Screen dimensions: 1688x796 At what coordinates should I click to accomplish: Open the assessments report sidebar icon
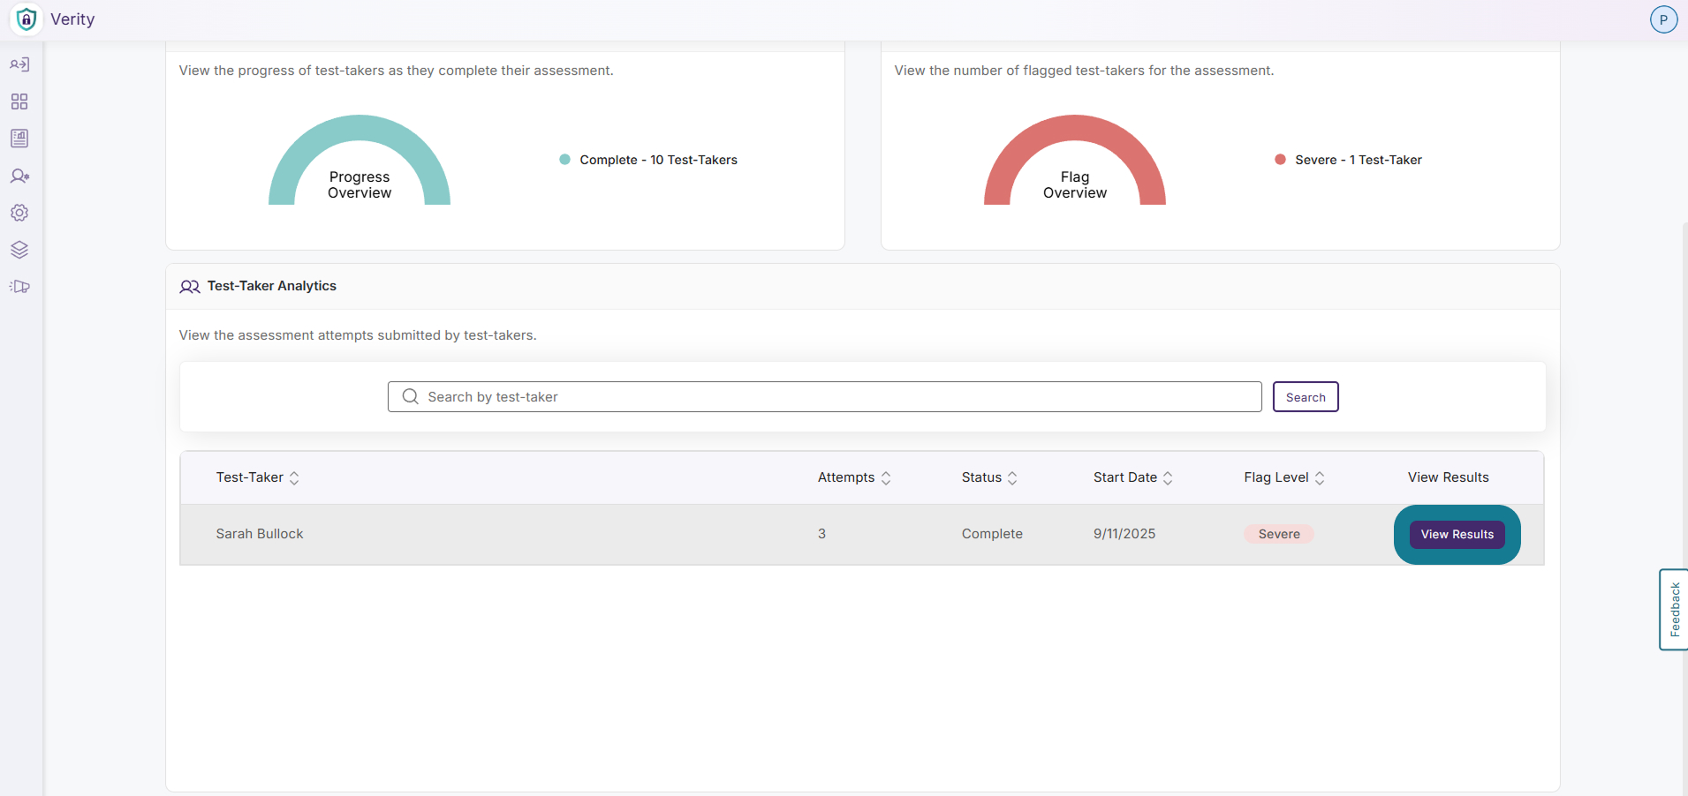pyautogui.click(x=19, y=139)
